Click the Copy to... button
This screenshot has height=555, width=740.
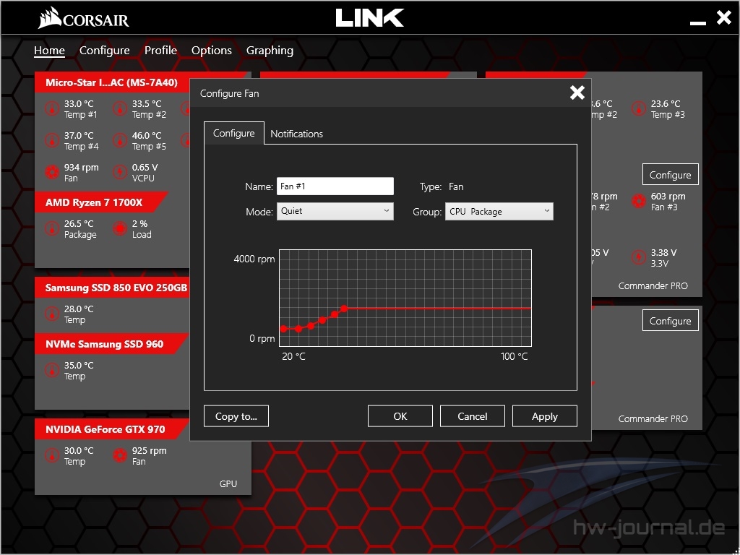(x=236, y=416)
